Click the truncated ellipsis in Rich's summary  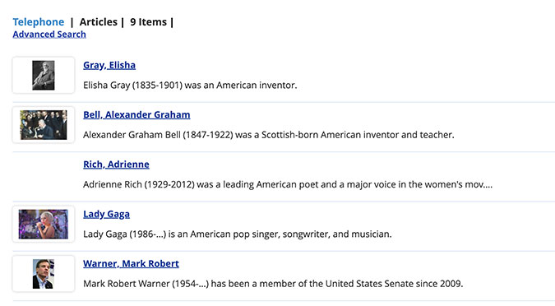488,185
